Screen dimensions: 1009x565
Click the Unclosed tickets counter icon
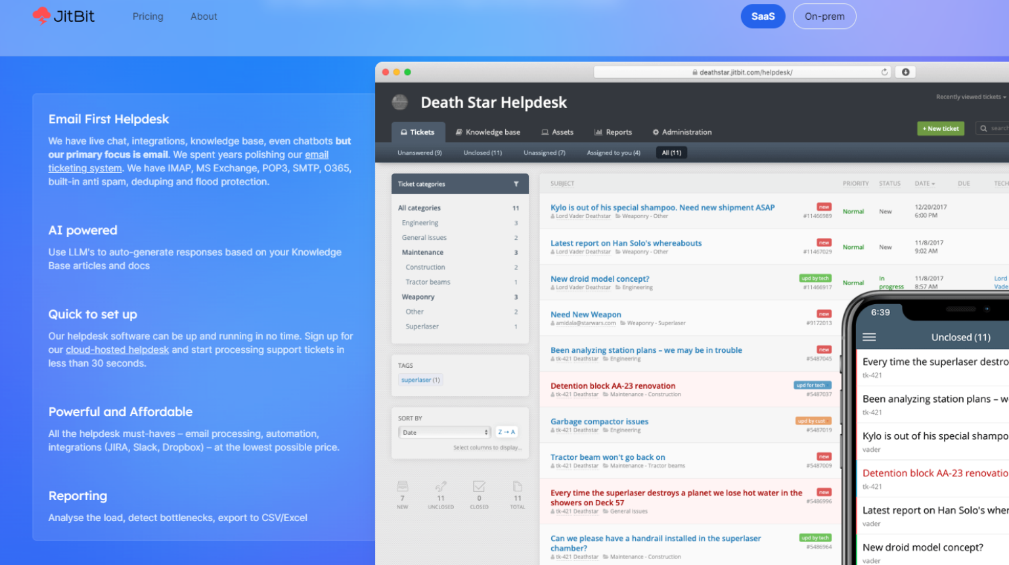(x=441, y=487)
